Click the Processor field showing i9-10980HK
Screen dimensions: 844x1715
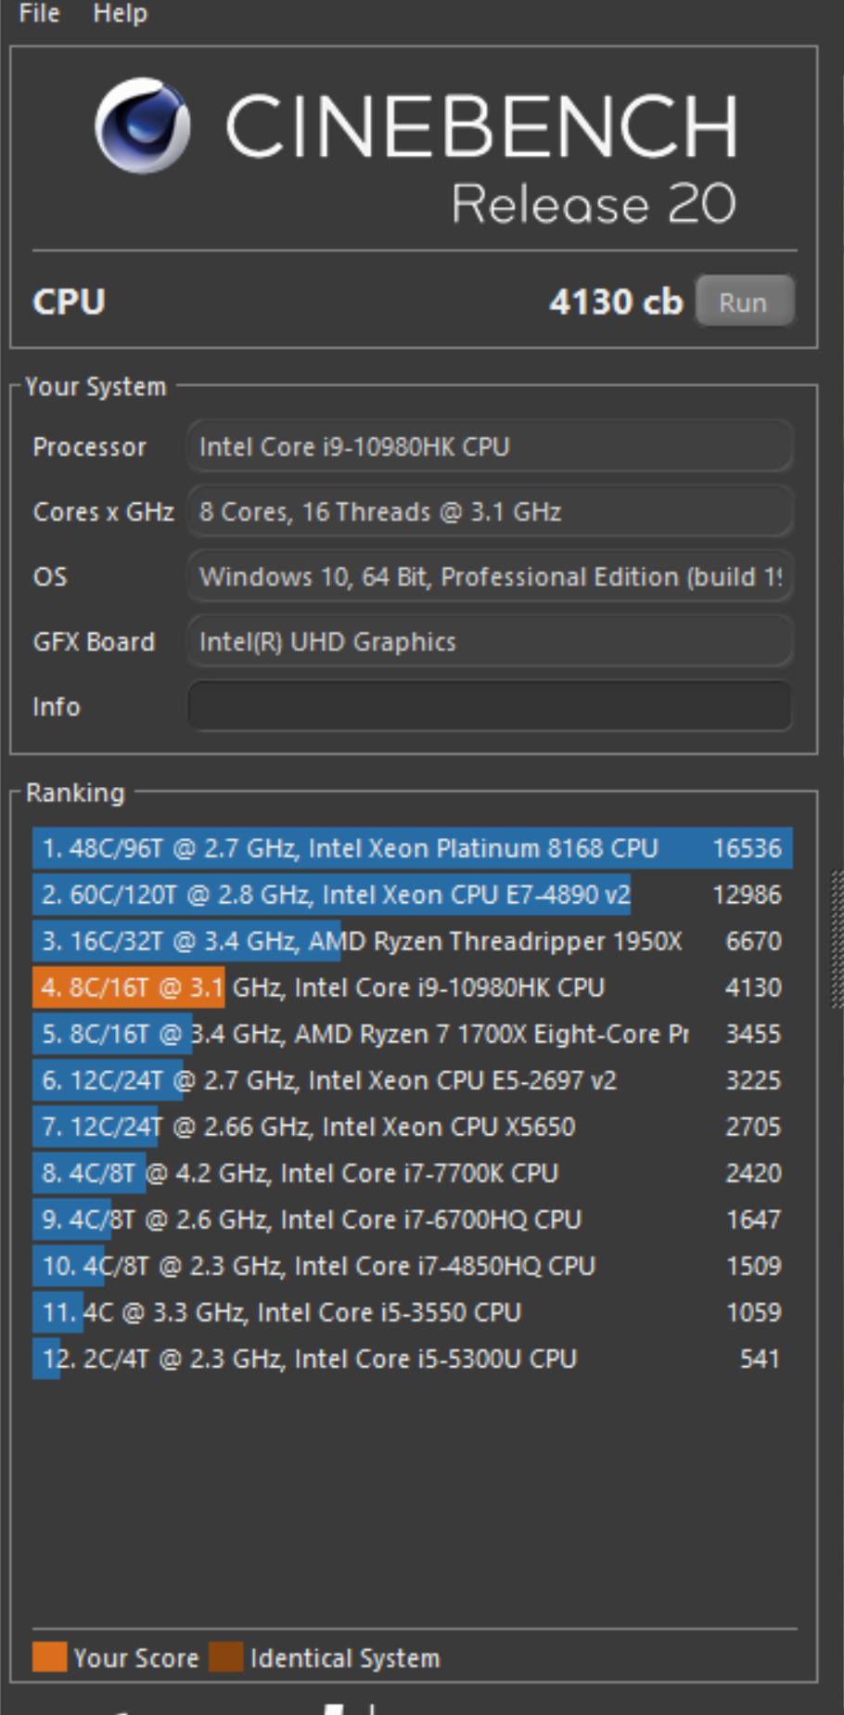click(x=490, y=446)
